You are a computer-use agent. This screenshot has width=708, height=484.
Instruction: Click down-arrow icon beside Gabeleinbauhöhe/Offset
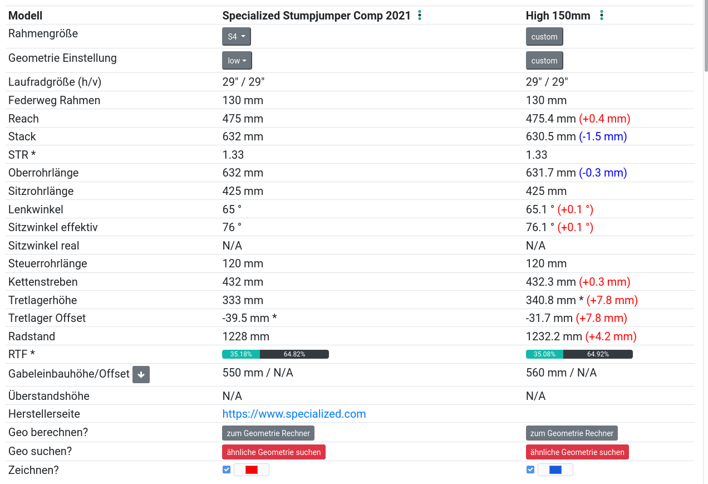(141, 375)
